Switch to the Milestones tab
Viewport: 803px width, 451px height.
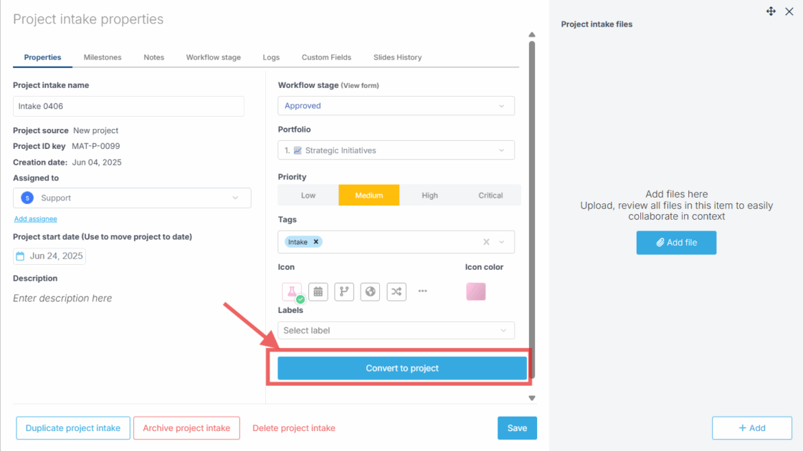point(103,57)
